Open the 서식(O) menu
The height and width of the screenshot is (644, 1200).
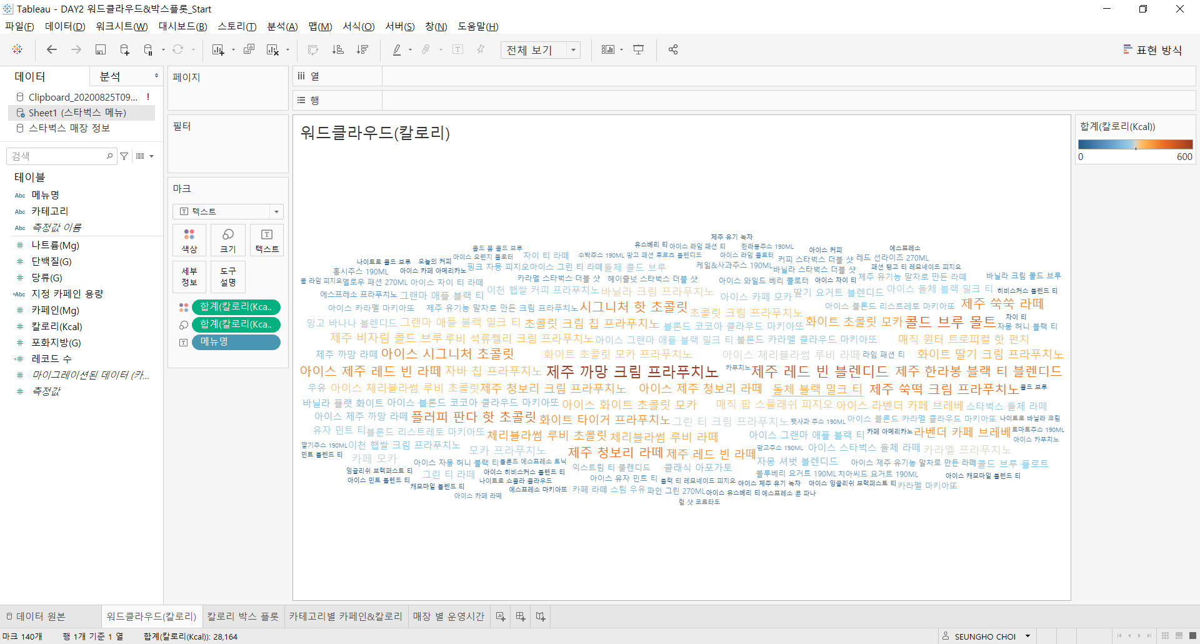pyautogui.click(x=359, y=26)
